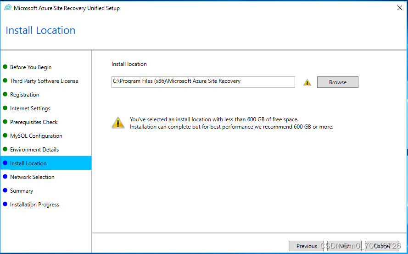Click inside the install location path field

pos(203,82)
